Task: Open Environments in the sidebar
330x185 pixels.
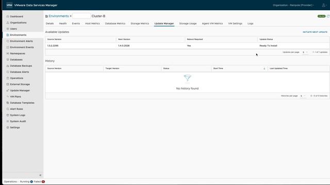Action: point(23,35)
